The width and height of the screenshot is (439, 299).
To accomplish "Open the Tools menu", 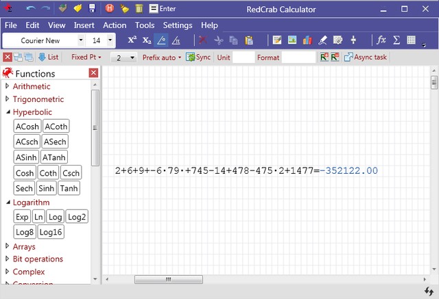I will pos(144,25).
